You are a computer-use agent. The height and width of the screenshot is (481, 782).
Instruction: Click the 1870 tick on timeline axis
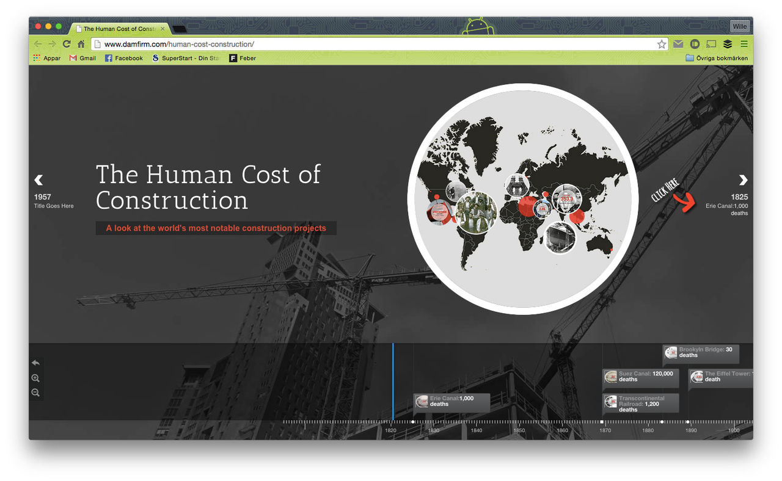point(605,430)
